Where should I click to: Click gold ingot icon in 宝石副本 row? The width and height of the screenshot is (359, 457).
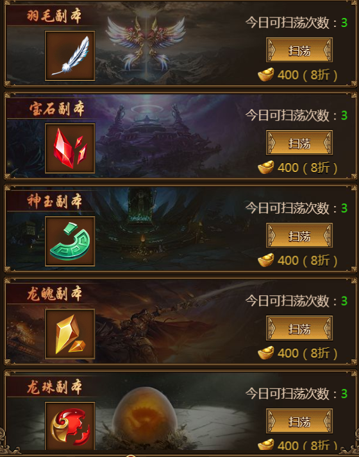(x=265, y=168)
